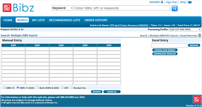This screenshot has width=202, height=107.
Task: Click the Total Price: $1,460.07 text
Action: (x=189, y=25)
